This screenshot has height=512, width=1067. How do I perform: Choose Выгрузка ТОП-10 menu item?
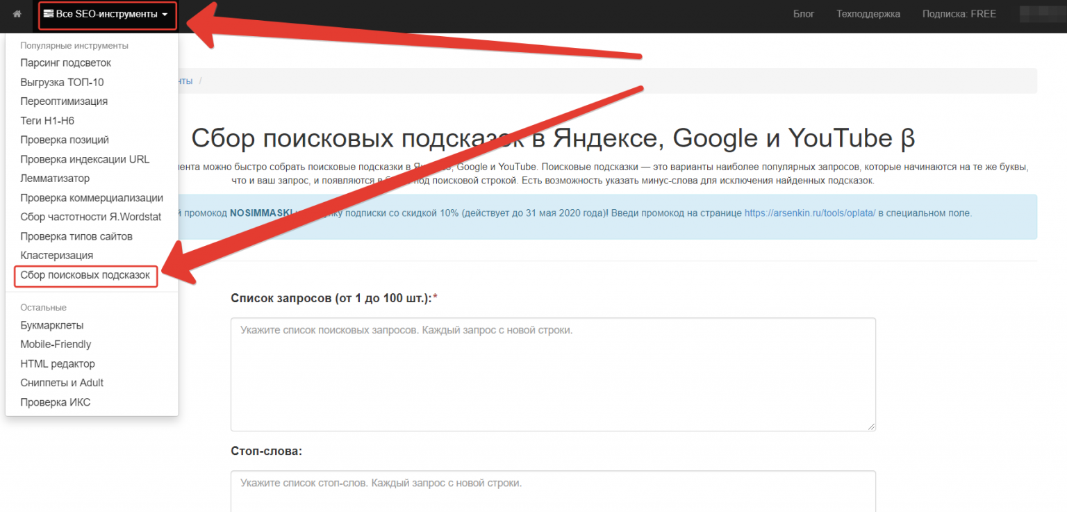(x=62, y=82)
